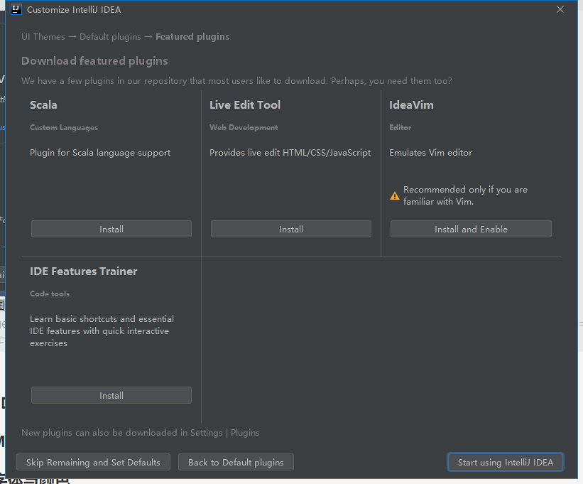
Task: Click the IDE Features Trainer title
Action: pos(84,271)
